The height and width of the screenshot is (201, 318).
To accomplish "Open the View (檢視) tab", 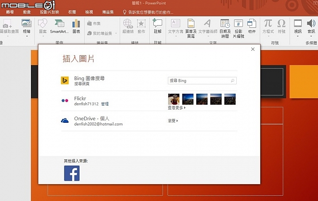I will pos(89,12).
